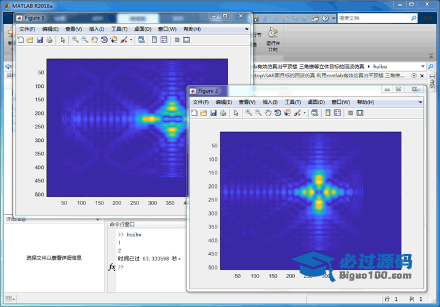The image size is (440, 307).
Task: Click dock arrow in Figure 2 menu bar
Action: (420, 102)
